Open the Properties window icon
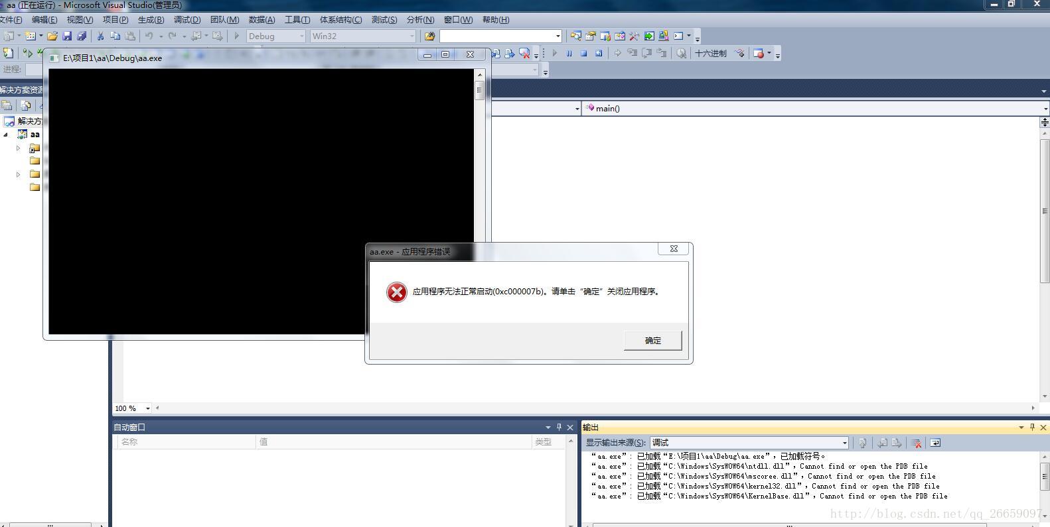The width and height of the screenshot is (1050, 527). [590, 36]
